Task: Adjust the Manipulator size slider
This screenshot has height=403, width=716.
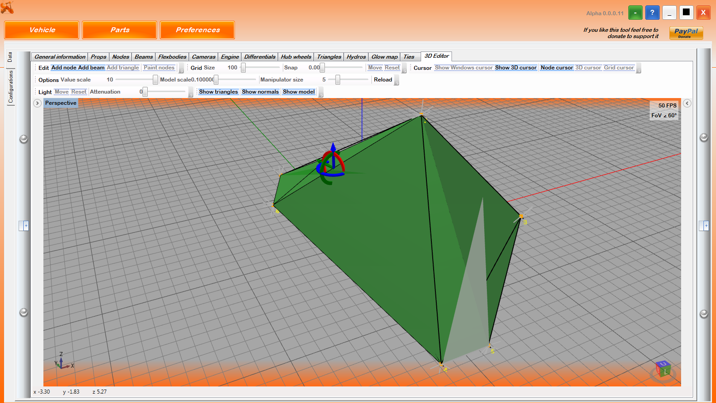Action: point(349,80)
